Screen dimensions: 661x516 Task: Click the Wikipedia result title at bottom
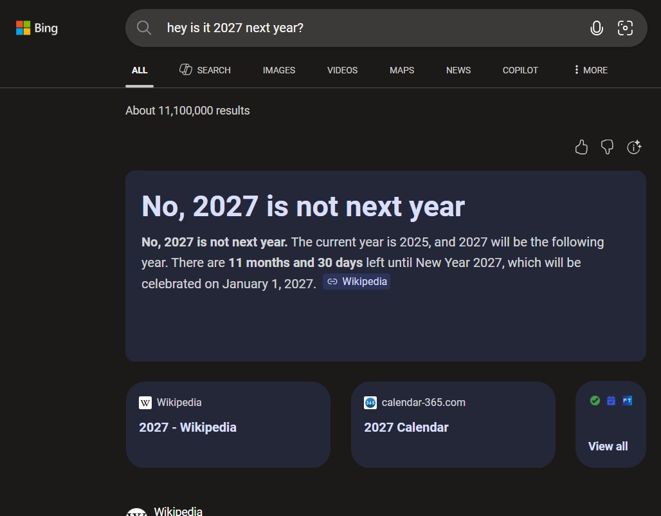pyautogui.click(x=178, y=511)
